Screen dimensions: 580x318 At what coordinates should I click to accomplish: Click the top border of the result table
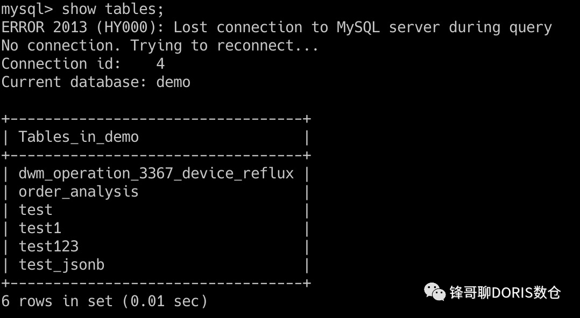pos(156,119)
